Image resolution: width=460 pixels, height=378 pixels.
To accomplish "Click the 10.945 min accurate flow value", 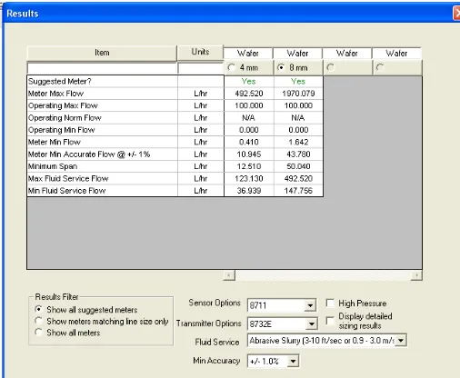I will [x=249, y=154].
